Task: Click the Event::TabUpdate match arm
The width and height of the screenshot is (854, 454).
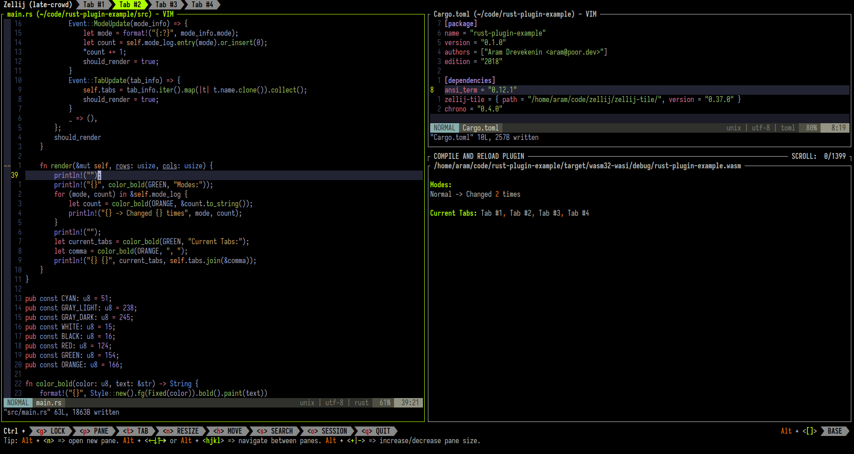Action: click(x=125, y=80)
